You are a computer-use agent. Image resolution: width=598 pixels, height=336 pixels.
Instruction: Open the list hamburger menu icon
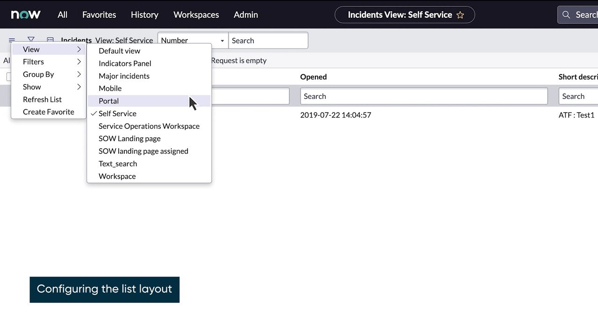pos(12,40)
